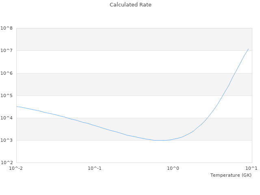Click the 10^3 y-axis tick label

6,140
